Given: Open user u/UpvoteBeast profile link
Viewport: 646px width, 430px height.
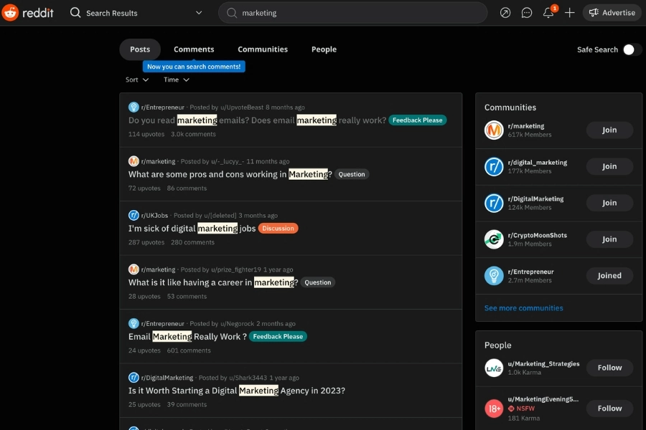Looking at the screenshot, I should pos(242,107).
